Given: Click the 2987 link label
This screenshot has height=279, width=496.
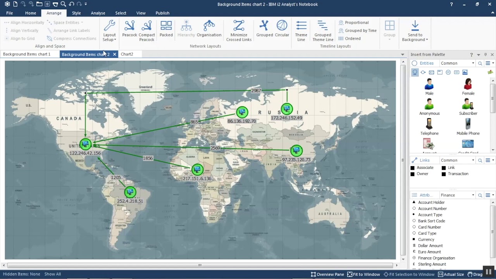Looking at the screenshot, I should tap(256, 91).
